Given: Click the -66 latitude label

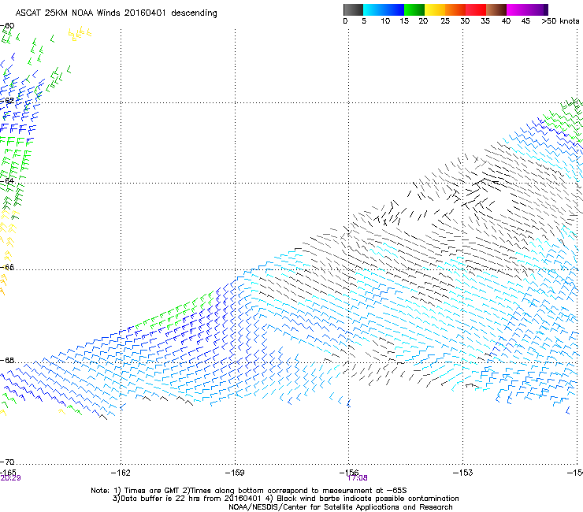Looking at the screenshot, I should (7, 267).
